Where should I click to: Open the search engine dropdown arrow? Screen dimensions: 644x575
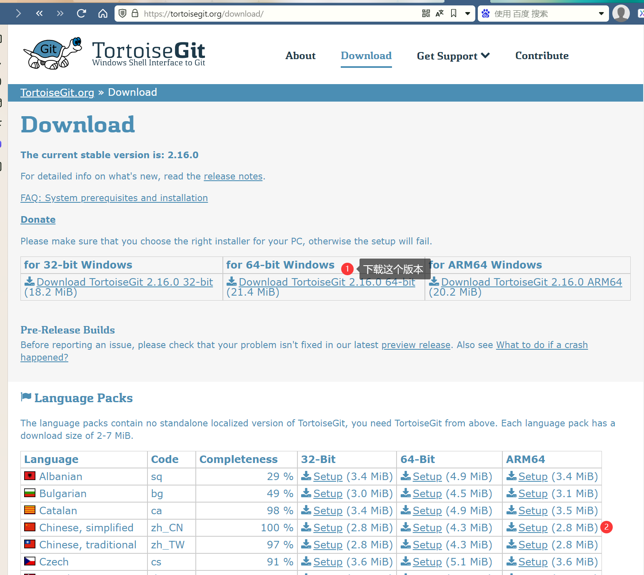tap(601, 14)
